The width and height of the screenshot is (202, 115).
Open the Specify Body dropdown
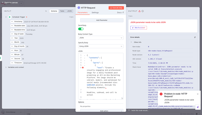tap(101, 46)
